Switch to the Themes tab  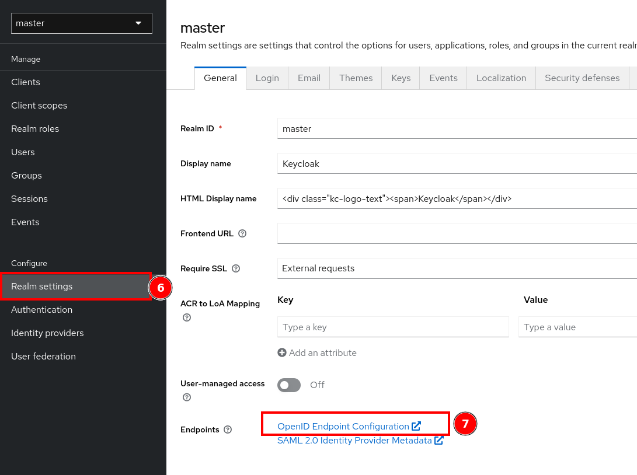click(356, 78)
